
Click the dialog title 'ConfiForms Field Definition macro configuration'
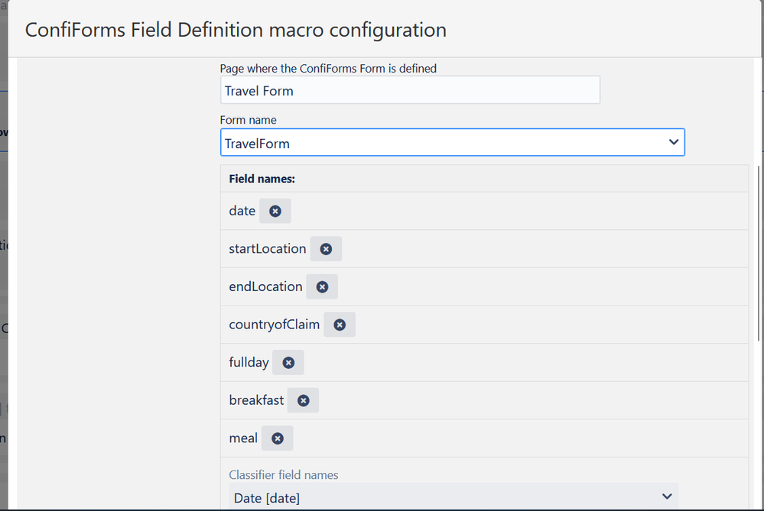[x=236, y=30]
